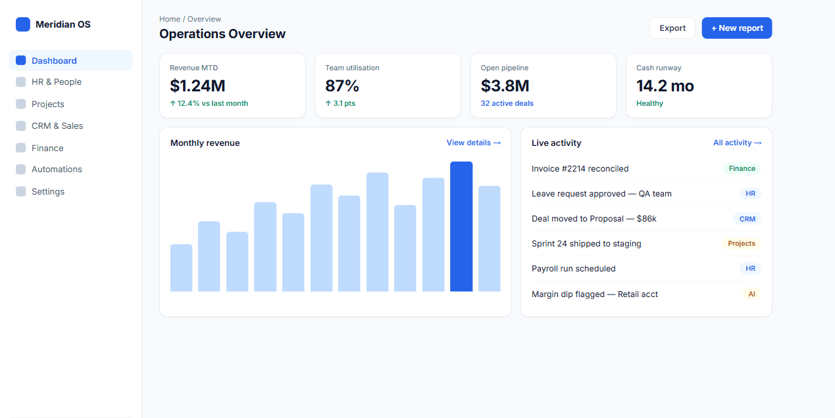The image size is (835, 418).
Task: Open the Finance section
Action: 71,148
